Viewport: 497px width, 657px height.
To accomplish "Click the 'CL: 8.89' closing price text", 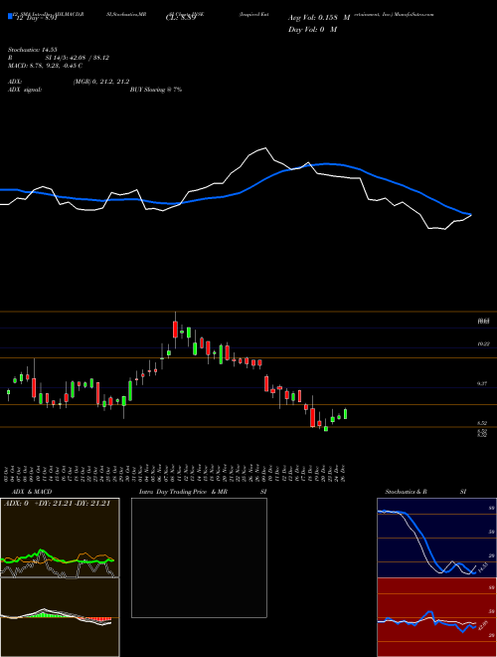I will point(181,18).
